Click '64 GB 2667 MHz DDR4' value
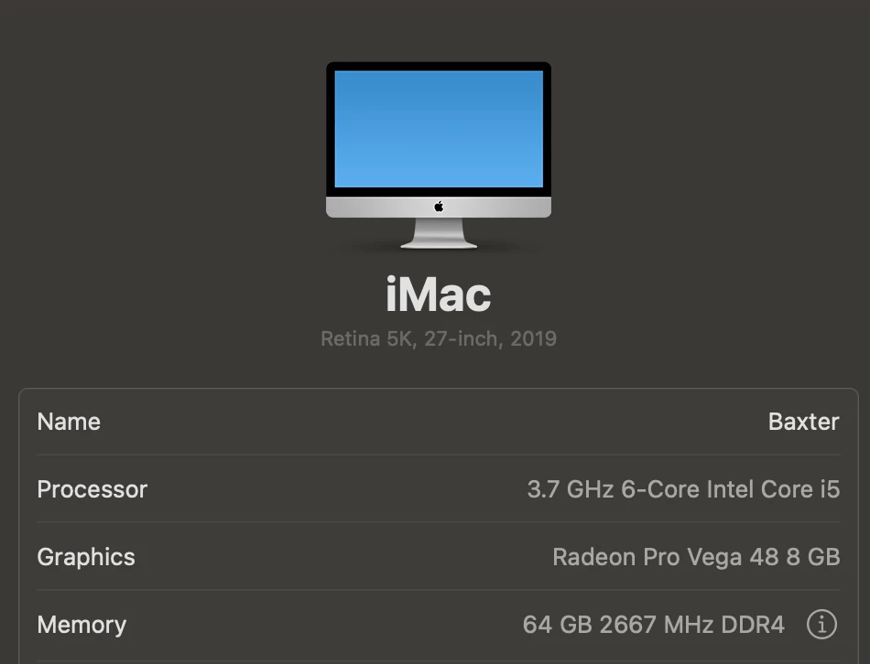 (x=653, y=625)
